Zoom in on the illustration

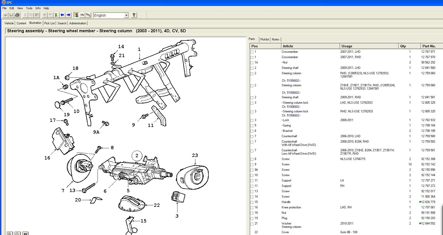(x=10, y=233)
